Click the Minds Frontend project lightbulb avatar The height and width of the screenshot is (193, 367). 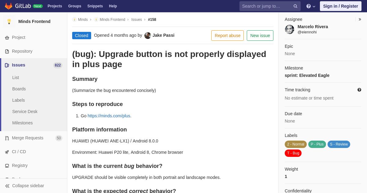click(x=9, y=21)
